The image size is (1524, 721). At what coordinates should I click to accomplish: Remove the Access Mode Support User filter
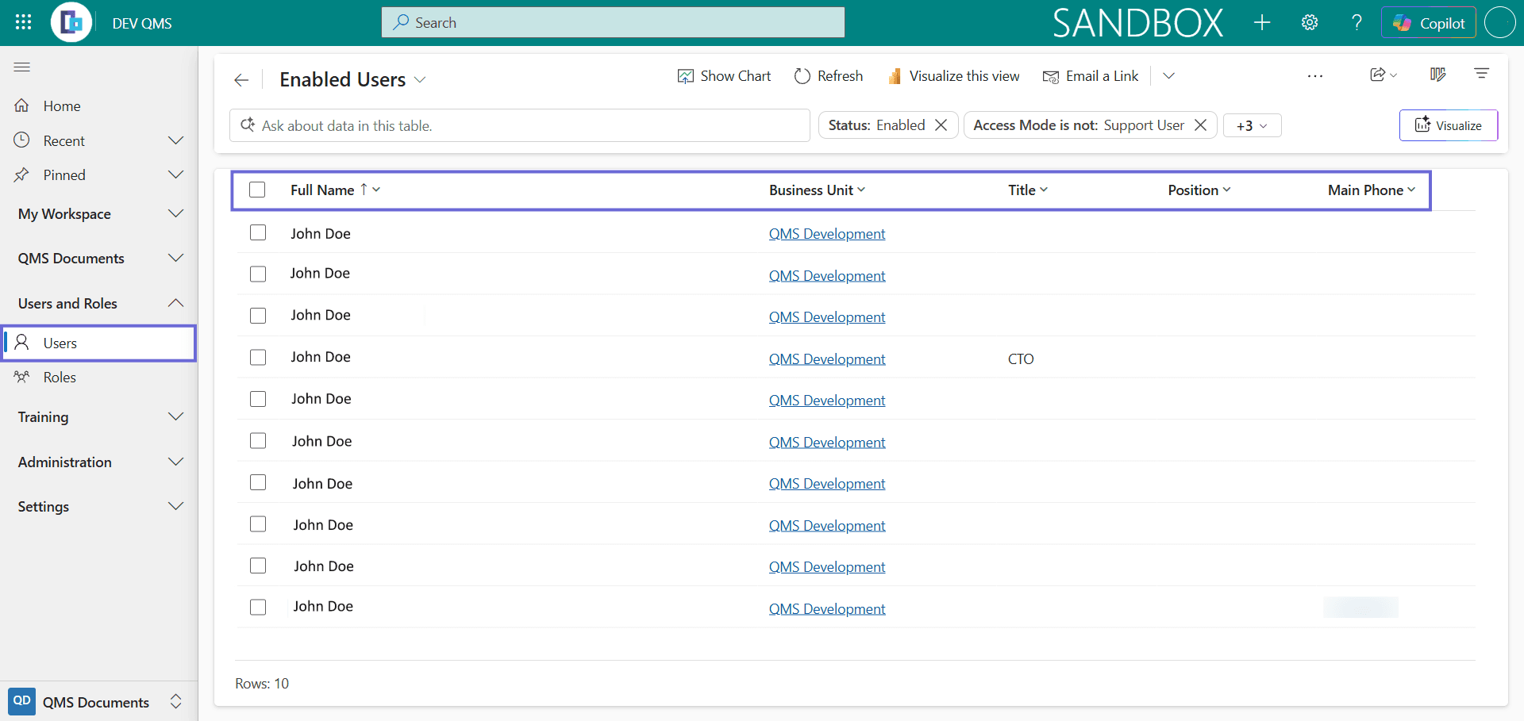coord(1201,125)
